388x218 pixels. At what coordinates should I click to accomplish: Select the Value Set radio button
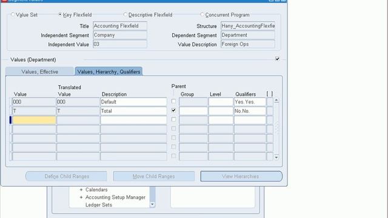point(13,15)
